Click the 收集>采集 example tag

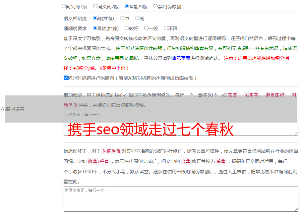point(98,162)
